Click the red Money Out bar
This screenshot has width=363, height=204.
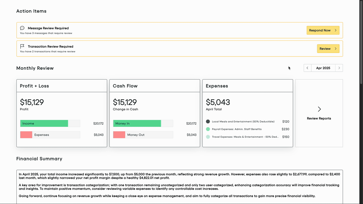click(x=119, y=135)
